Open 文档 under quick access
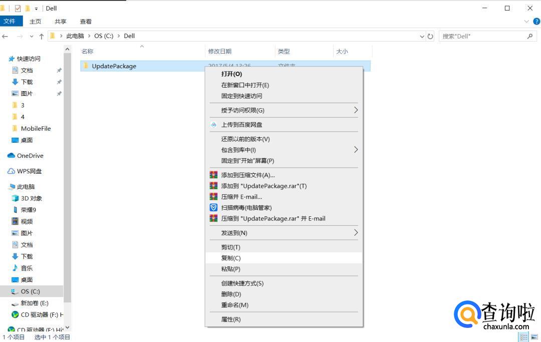 click(x=27, y=70)
